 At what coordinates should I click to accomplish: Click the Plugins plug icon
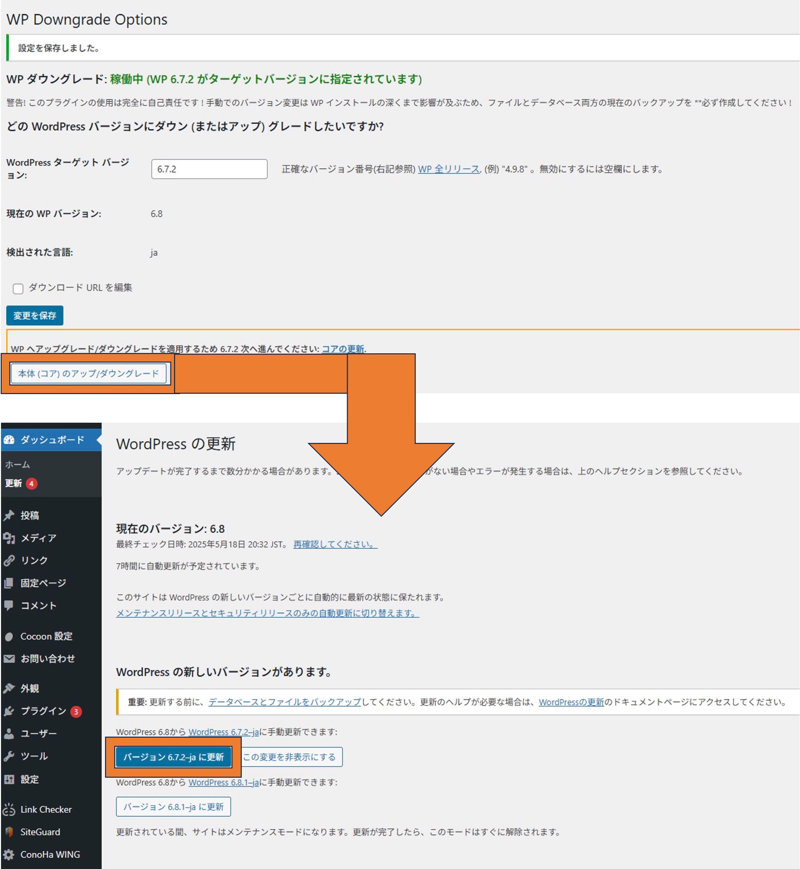coord(9,711)
